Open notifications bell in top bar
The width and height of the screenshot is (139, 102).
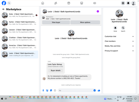[x=128, y=3]
